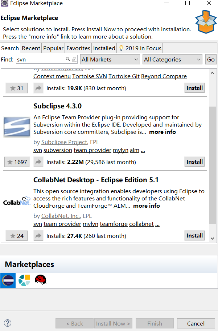The width and height of the screenshot is (218, 331).
Task: Open the 2019 in Focus tab
Action: [140, 48]
